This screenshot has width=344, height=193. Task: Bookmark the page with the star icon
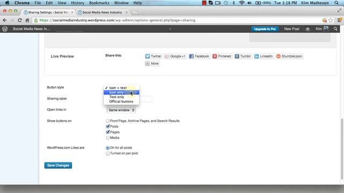pyautogui.click(x=331, y=20)
